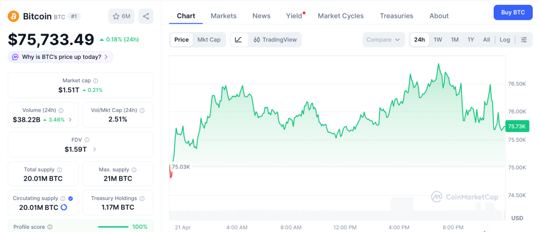The height and width of the screenshot is (232, 539).
Task: Open the Markets tab
Action: point(224,16)
